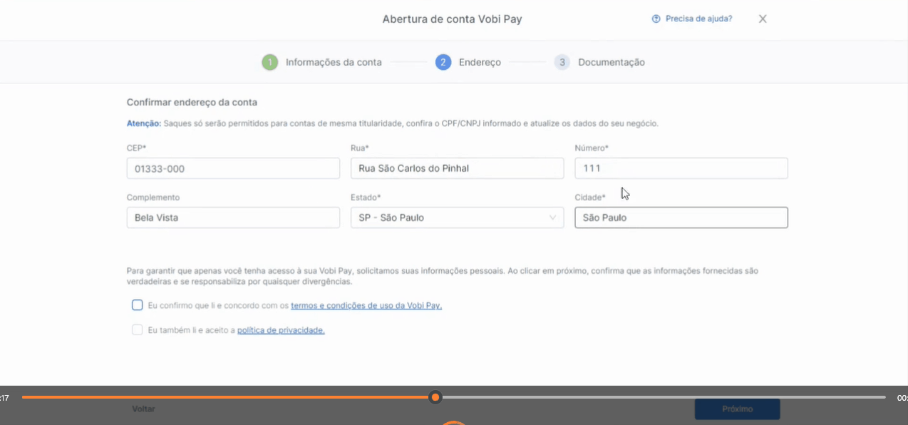Click the step 2 blue number circle

(443, 63)
